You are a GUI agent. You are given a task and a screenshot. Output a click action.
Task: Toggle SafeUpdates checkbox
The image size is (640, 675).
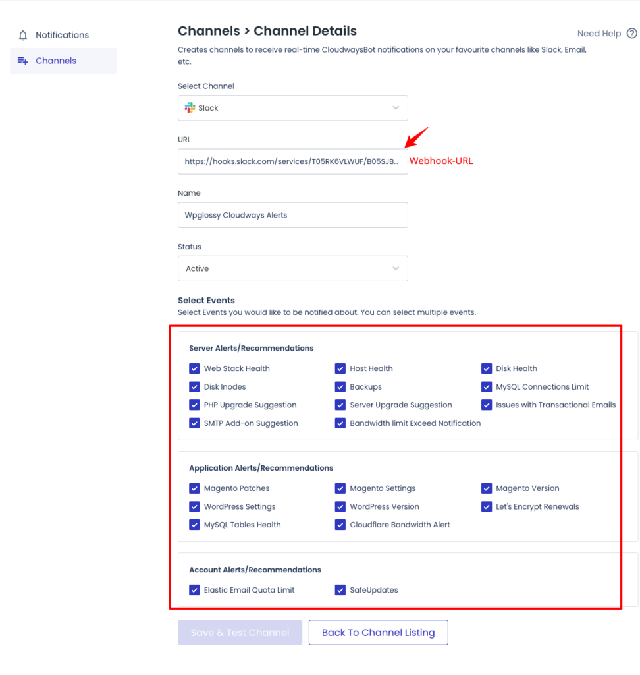point(340,590)
